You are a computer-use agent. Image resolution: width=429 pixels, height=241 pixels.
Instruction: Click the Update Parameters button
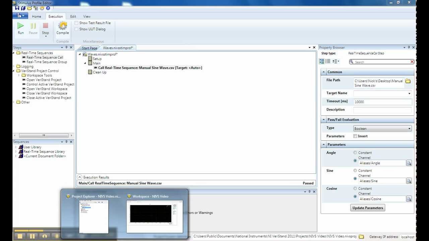368,208
